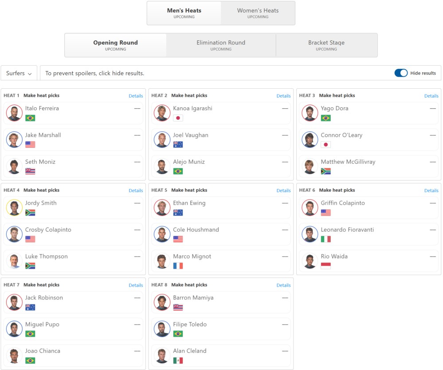This screenshot has width=443, height=370.
Task: Click Leonardo Fioravanti's Italy flag
Action: coord(326,239)
